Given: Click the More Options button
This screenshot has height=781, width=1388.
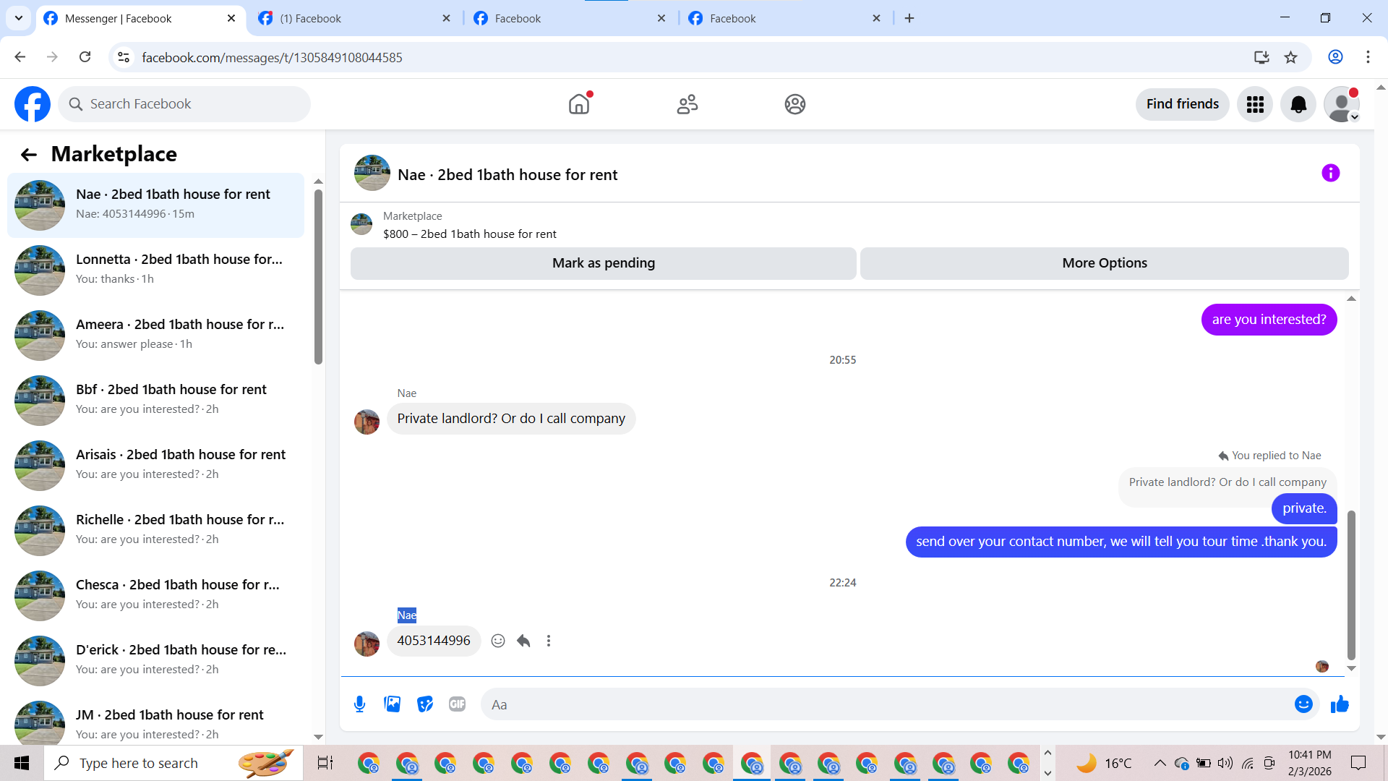Looking at the screenshot, I should click(x=1104, y=263).
